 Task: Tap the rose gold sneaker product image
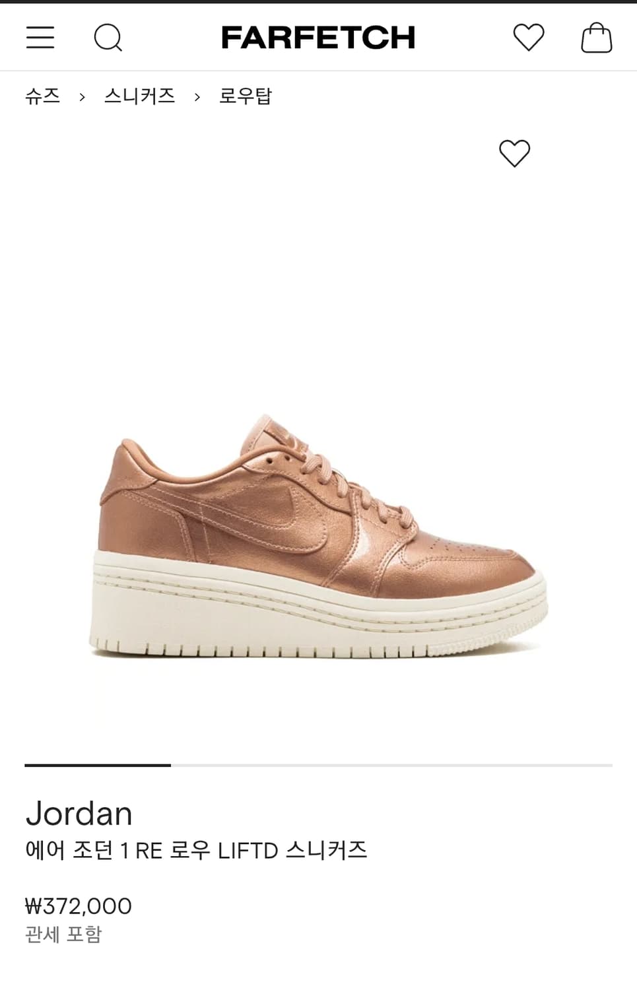(318, 536)
